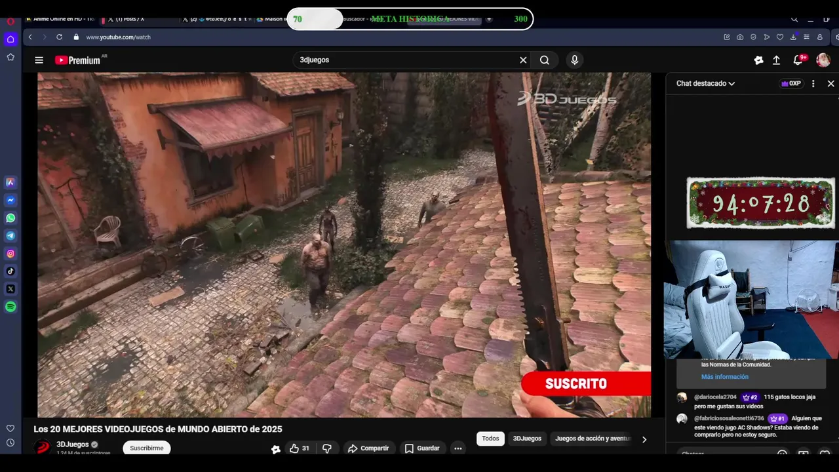The image size is (839, 472).
Task: Take snapshot with camera toolbar icon
Action: coord(740,37)
